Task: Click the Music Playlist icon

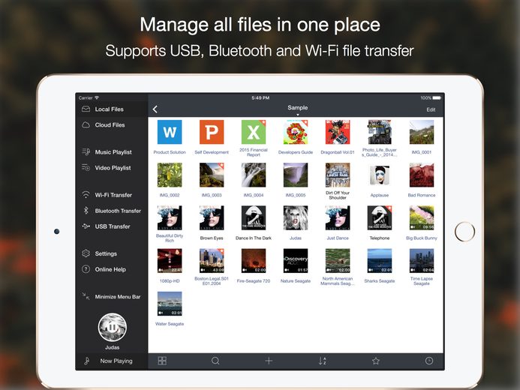Action: pyautogui.click(x=86, y=151)
